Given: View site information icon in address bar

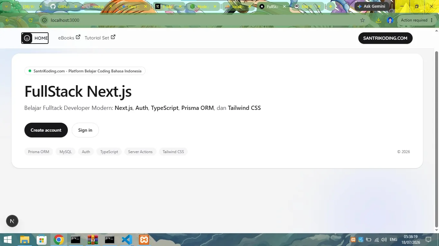Looking at the screenshot, I should pyautogui.click(x=45, y=20).
